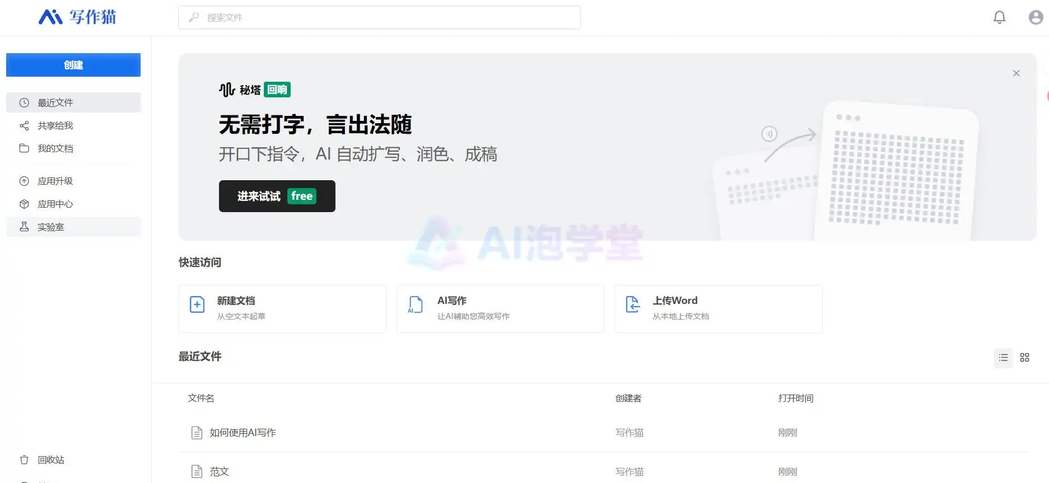
Task: Close the promotional banner
Action: (x=1016, y=73)
